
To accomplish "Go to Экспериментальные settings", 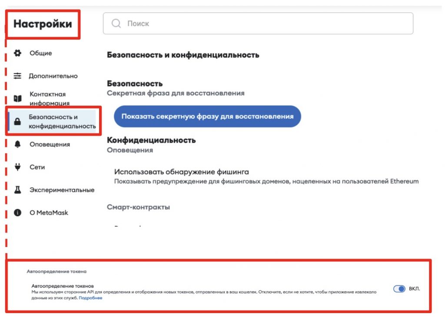I will pos(62,190).
